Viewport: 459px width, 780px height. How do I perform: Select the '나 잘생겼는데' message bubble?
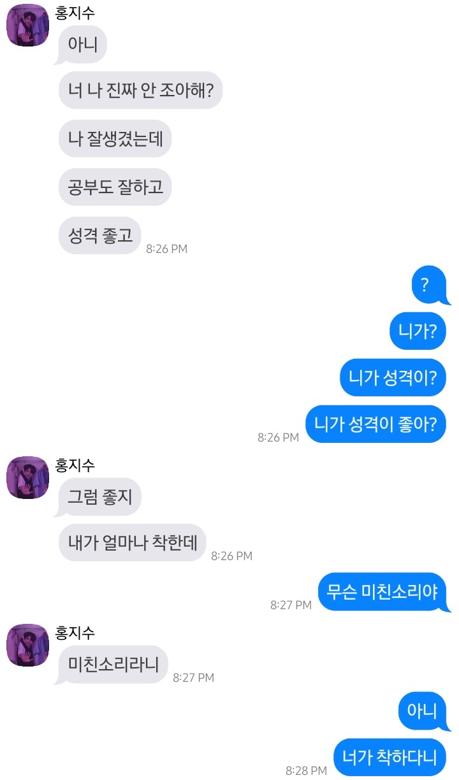coord(115,139)
